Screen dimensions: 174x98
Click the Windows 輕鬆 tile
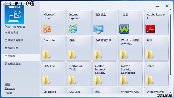pyautogui.click(x=157, y=91)
